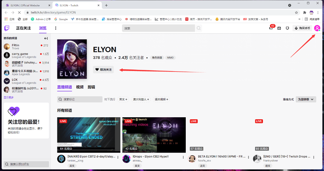The height and width of the screenshot is (171, 324).
Task: Go to 正在关注 in top navigation
Action: tap(23, 28)
